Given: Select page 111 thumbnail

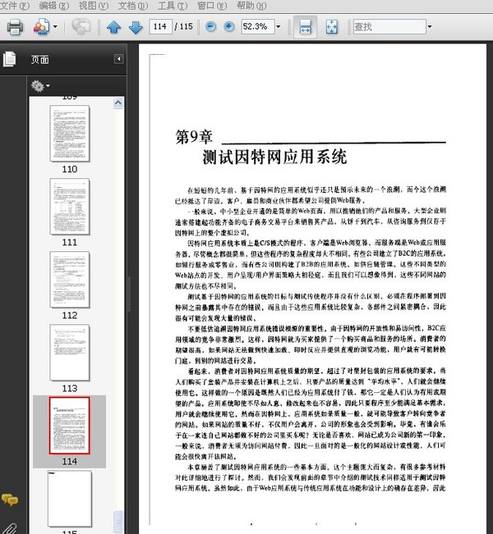Looking at the screenshot, I should (70, 207).
